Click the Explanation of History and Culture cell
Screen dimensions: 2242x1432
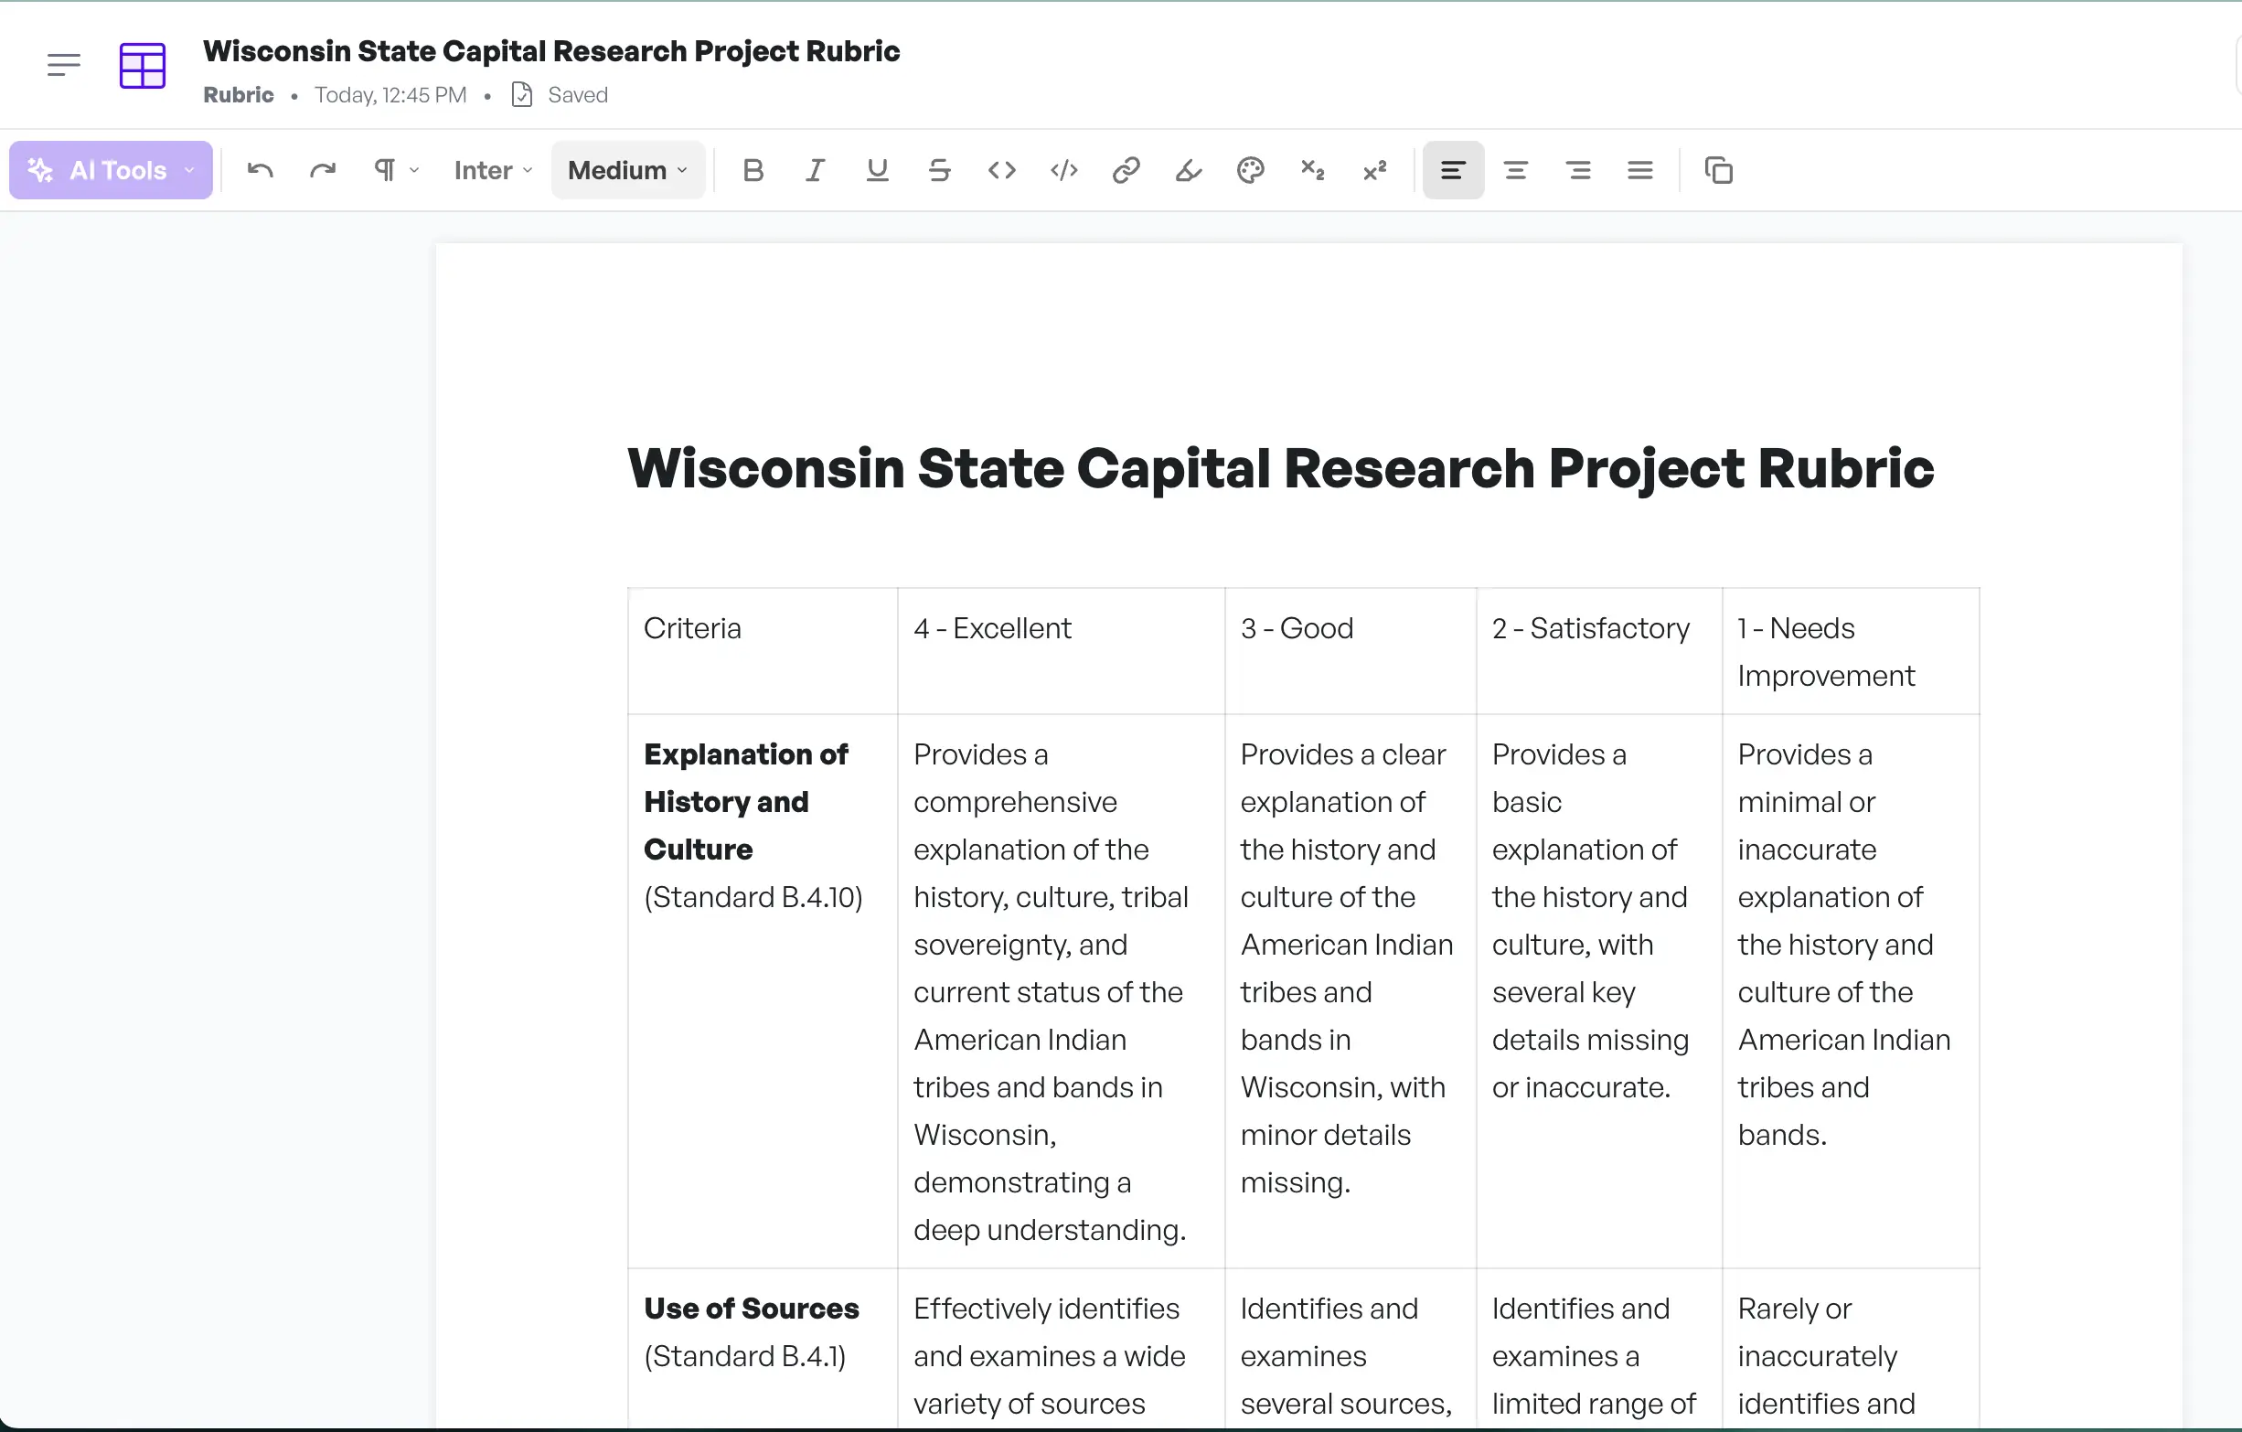pyautogui.click(x=763, y=990)
